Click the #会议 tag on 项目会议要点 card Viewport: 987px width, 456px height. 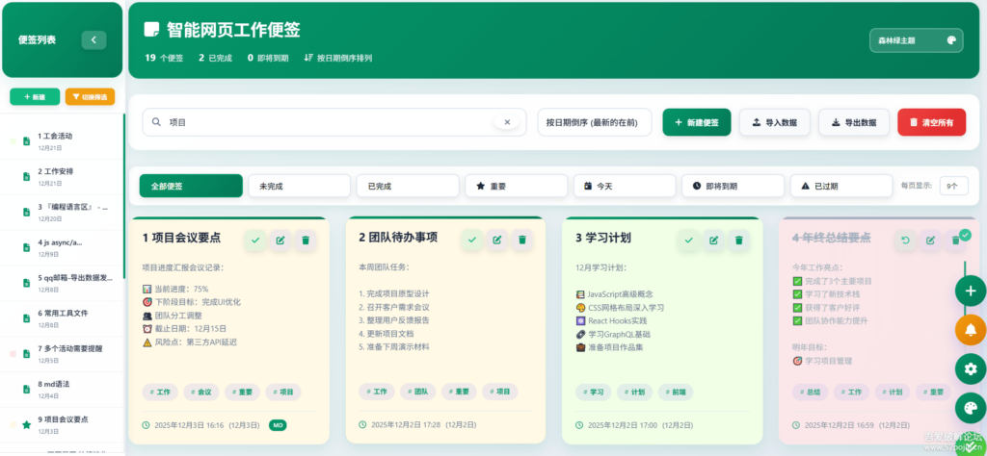click(201, 392)
